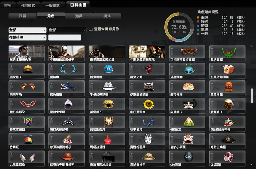Open the 貓咪帽子 cat hat
Viewport: 256px width, 169px height.
(x=187, y=106)
